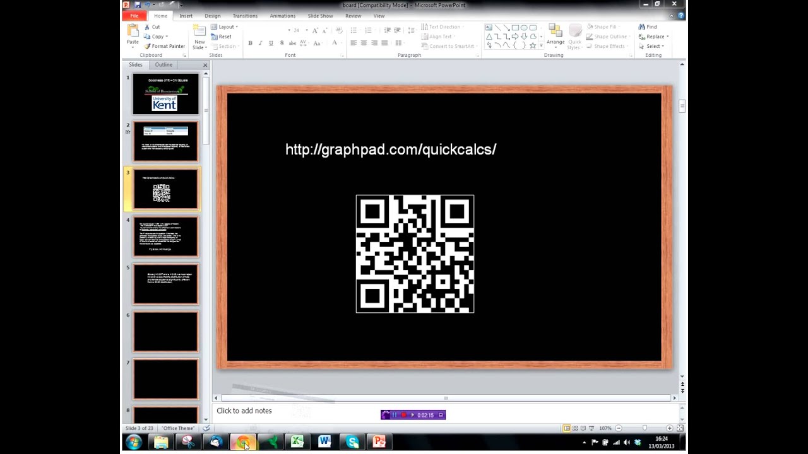Justify the paragraph text
808x454 pixels.
coord(384,43)
